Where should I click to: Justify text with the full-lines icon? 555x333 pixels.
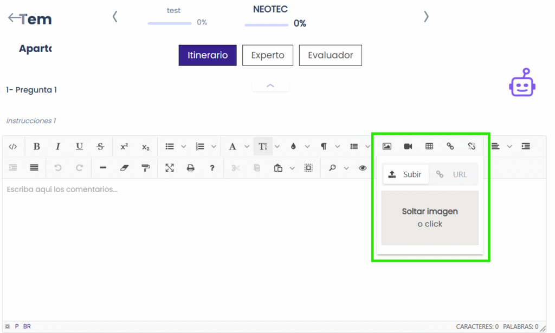click(34, 167)
